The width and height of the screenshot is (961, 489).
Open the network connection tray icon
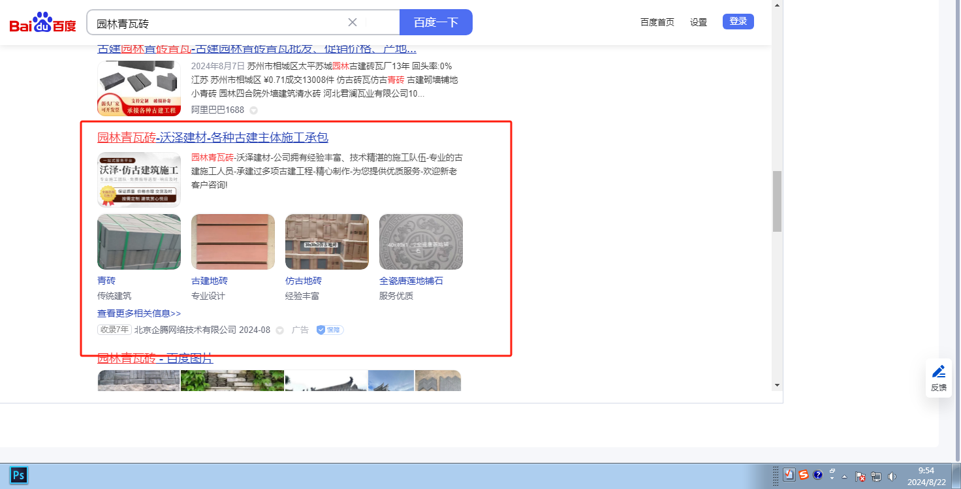875,477
